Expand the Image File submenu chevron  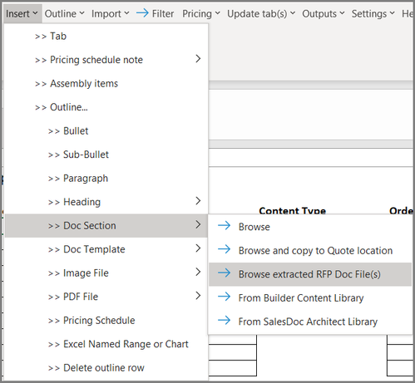pyautogui.click(x=198, y=272)
